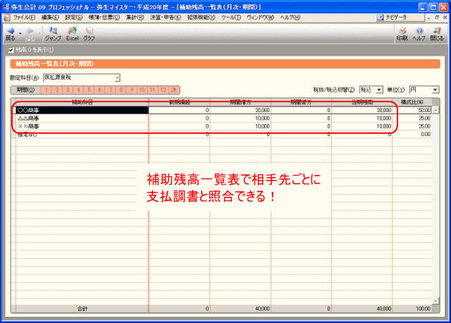The width and height of the screenshot is (451, 323).
Task: Open the グラフ (Graph) toolbar icon
Action: point(89,34)
